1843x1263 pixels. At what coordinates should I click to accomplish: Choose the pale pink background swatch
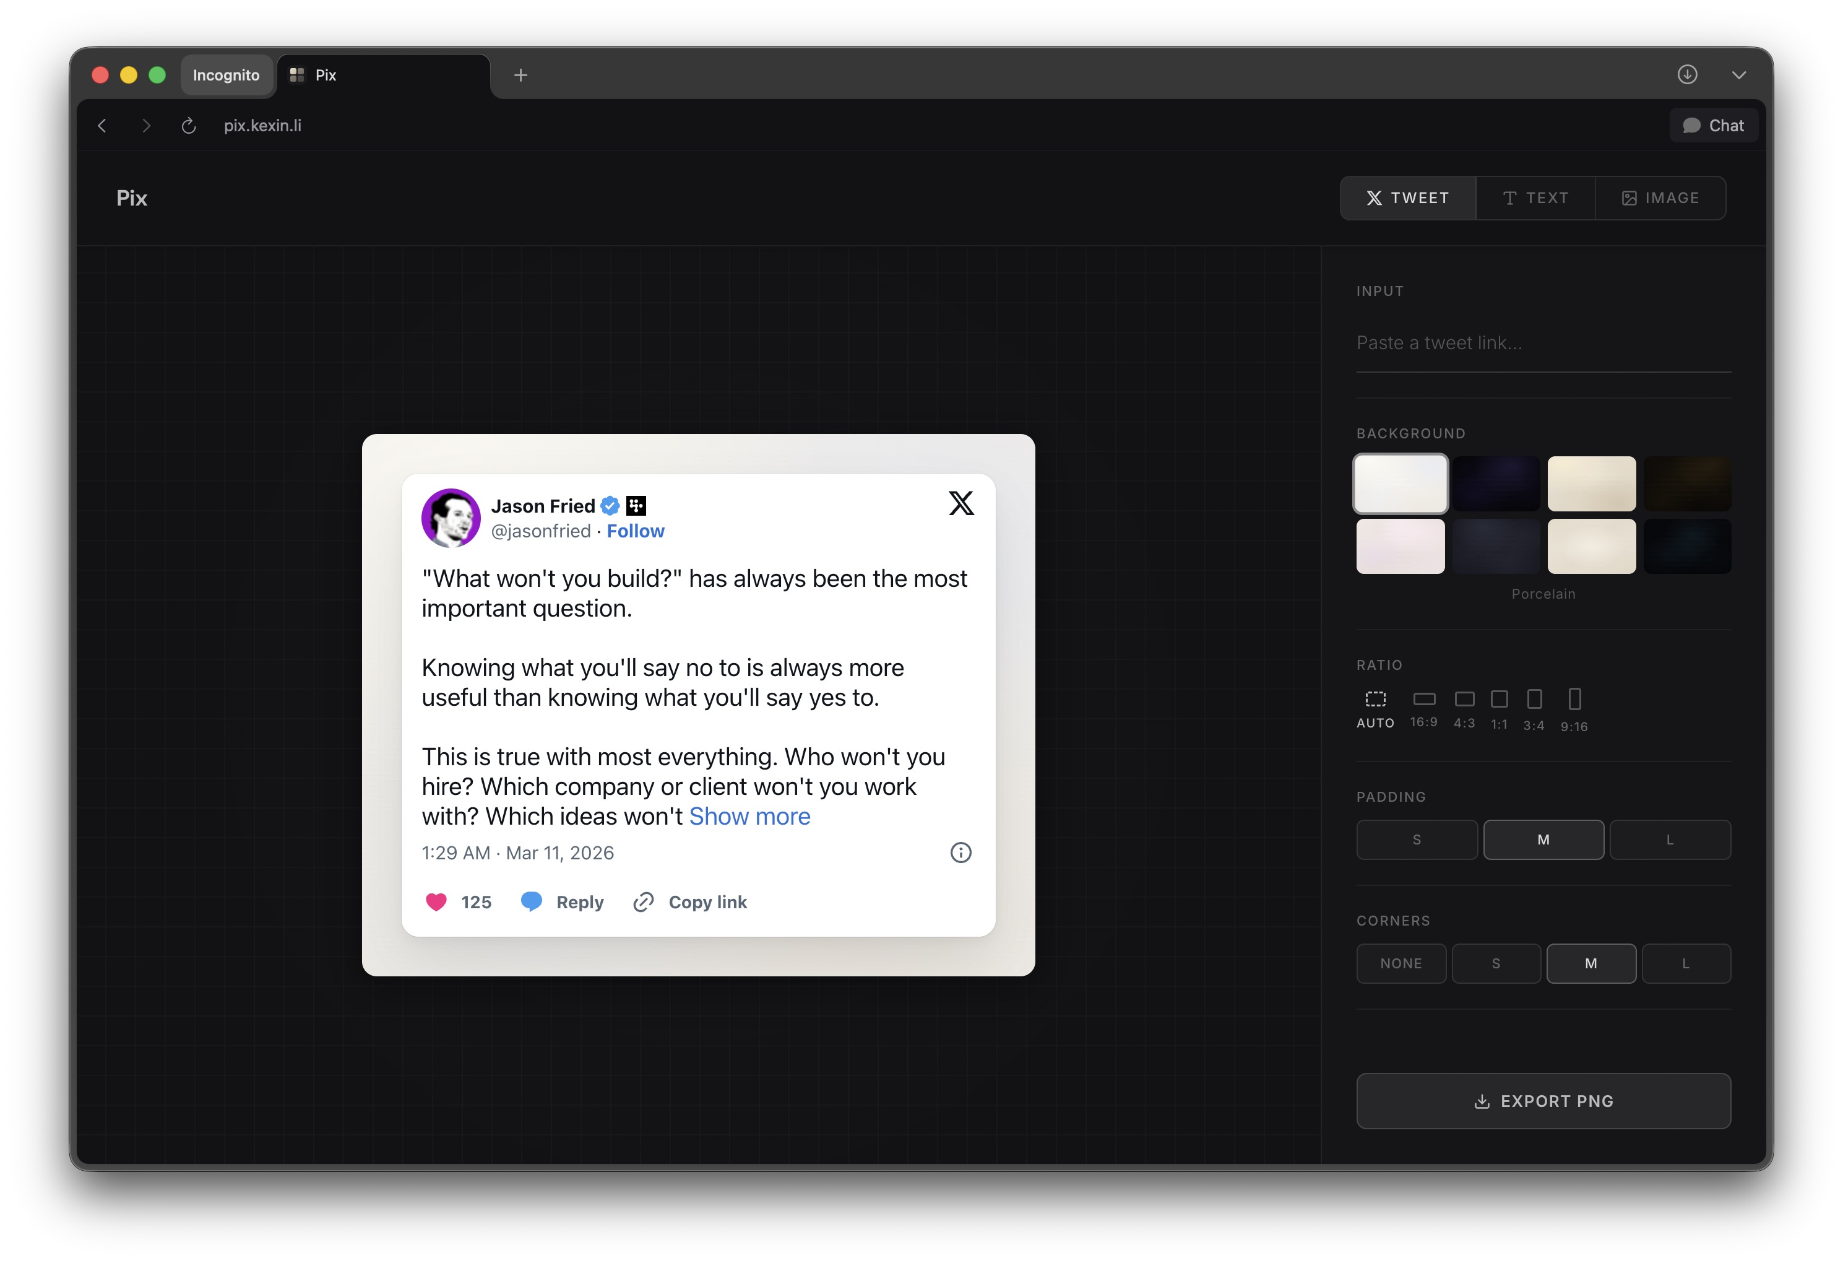(1400, 547)
